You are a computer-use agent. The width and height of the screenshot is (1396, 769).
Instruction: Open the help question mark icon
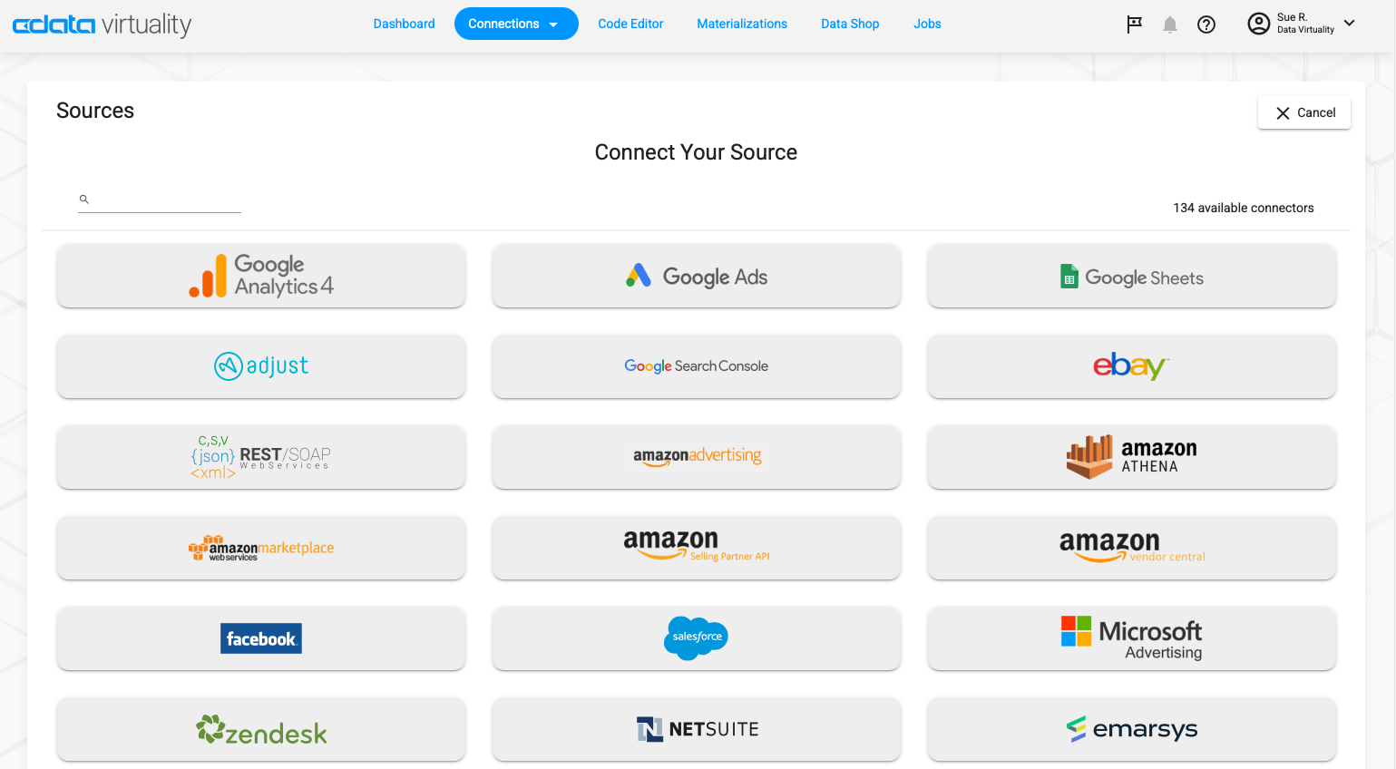(x=1206, y=24)
